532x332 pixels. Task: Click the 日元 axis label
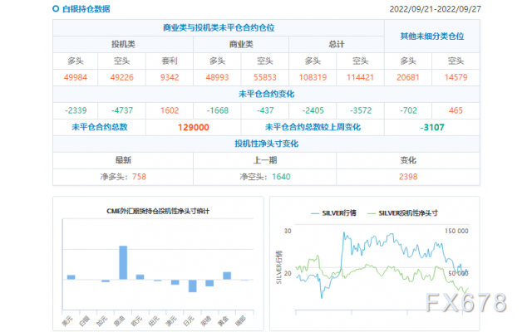pos(189,320)
